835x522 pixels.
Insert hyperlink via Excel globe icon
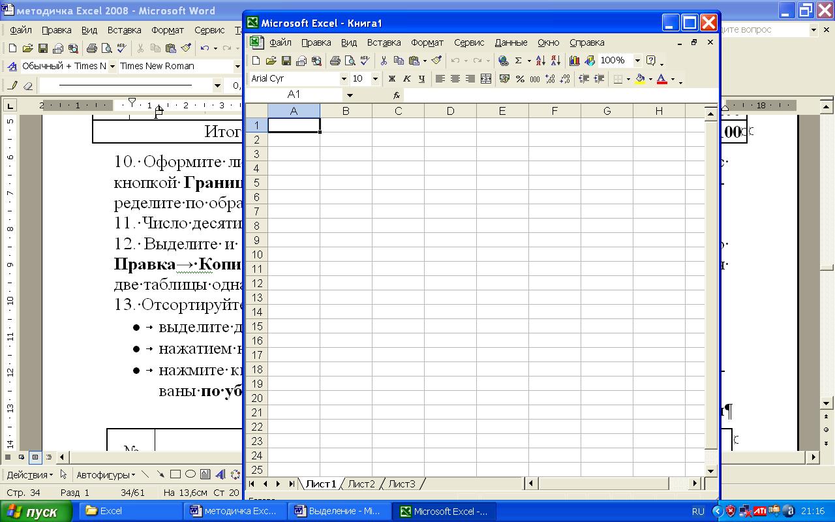[x=503, y=61]
